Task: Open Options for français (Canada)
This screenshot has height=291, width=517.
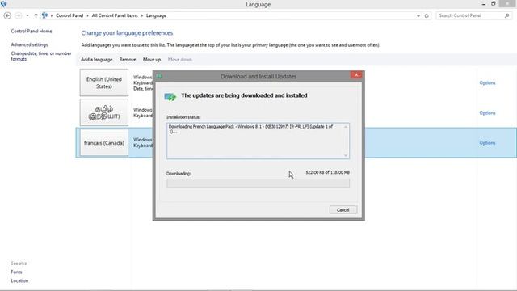Action: (x=487, y=143)
